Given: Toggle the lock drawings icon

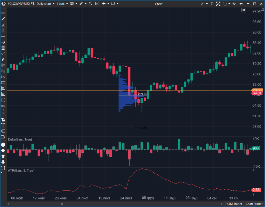Looking at the screenshot, I should coord(3,120).
